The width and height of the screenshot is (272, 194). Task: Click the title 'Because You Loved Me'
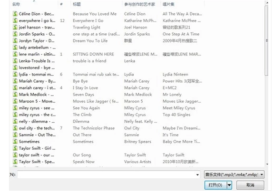coord(95,14)
